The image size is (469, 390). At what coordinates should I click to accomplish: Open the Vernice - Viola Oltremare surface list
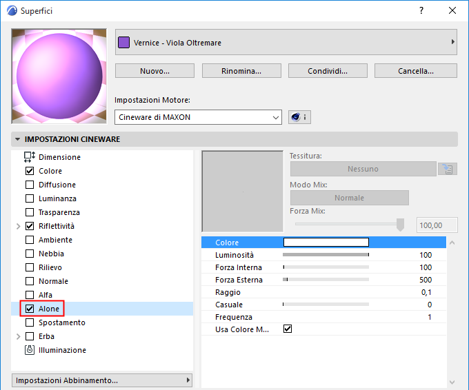(x=286, y=42)
